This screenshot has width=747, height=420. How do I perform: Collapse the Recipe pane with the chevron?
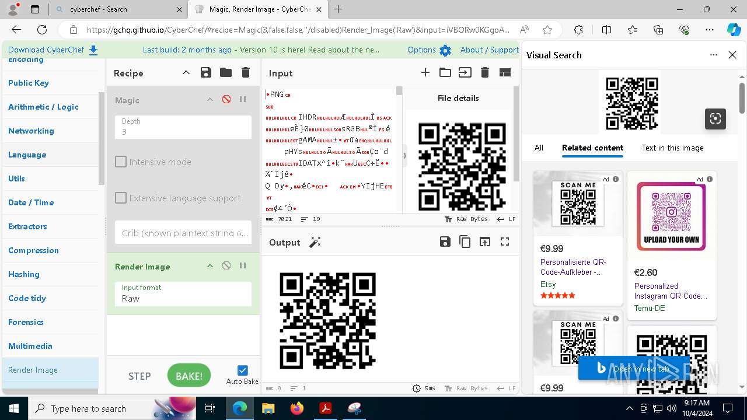(x=186, y=72)
